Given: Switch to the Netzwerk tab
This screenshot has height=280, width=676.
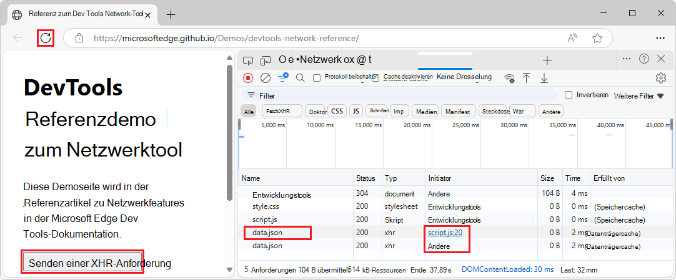Looking at the screenshot, I should 319,60.
